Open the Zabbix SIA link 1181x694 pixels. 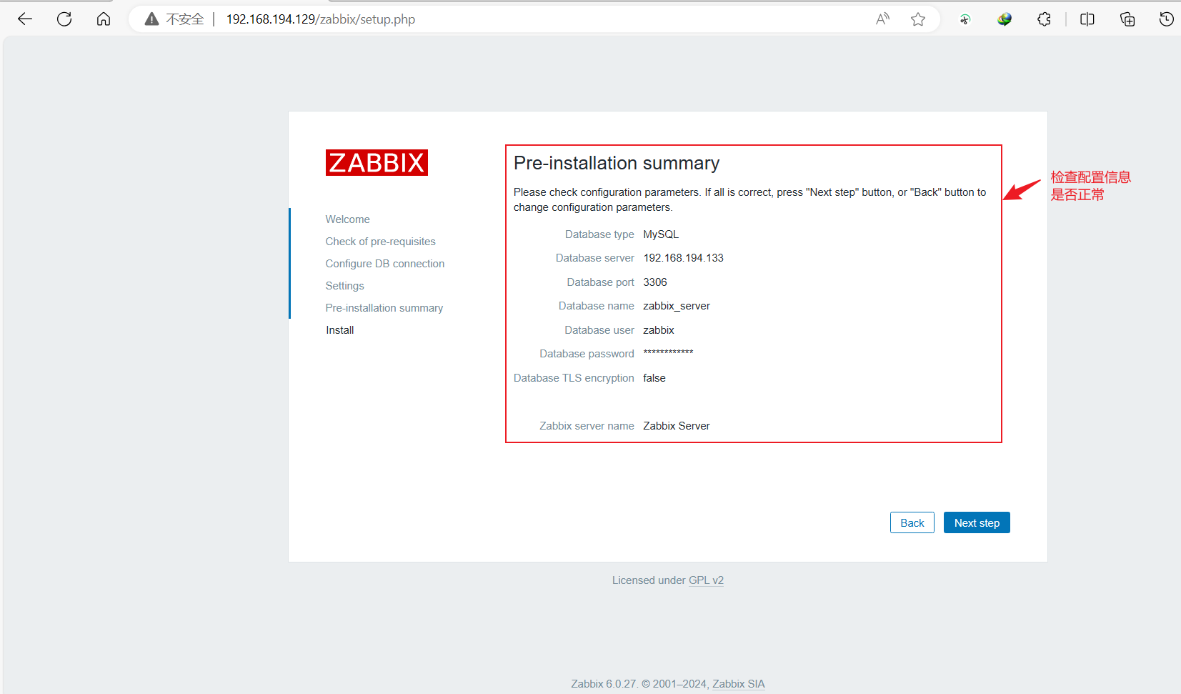[x=738, y=684]
